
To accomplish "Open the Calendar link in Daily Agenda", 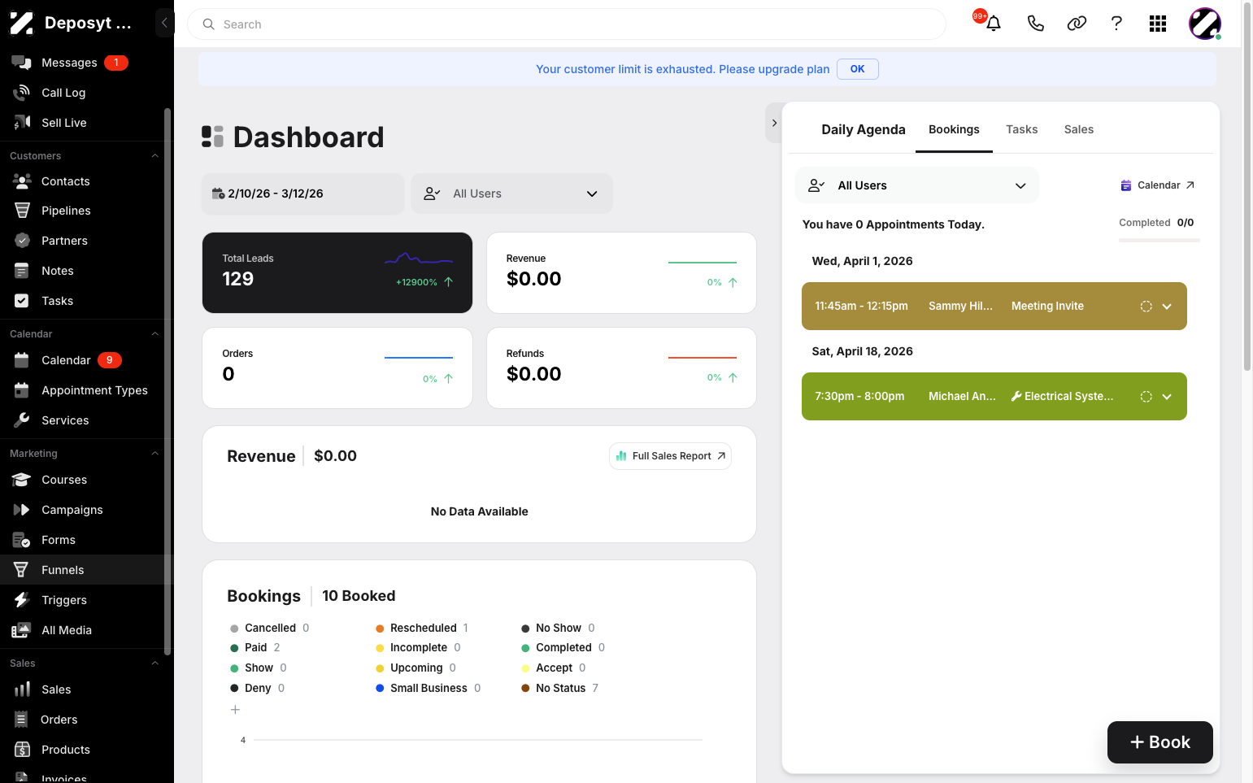I will (x=1158, y=185).
